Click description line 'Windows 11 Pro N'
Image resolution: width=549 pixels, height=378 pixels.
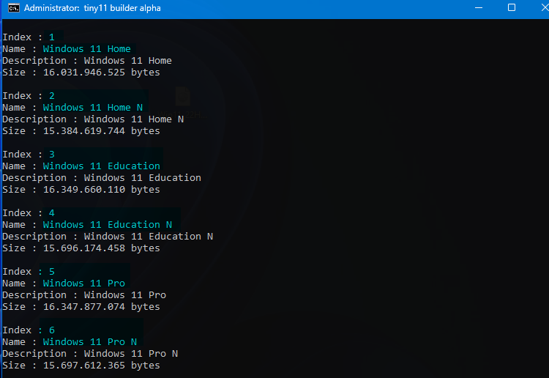(90, 354)
